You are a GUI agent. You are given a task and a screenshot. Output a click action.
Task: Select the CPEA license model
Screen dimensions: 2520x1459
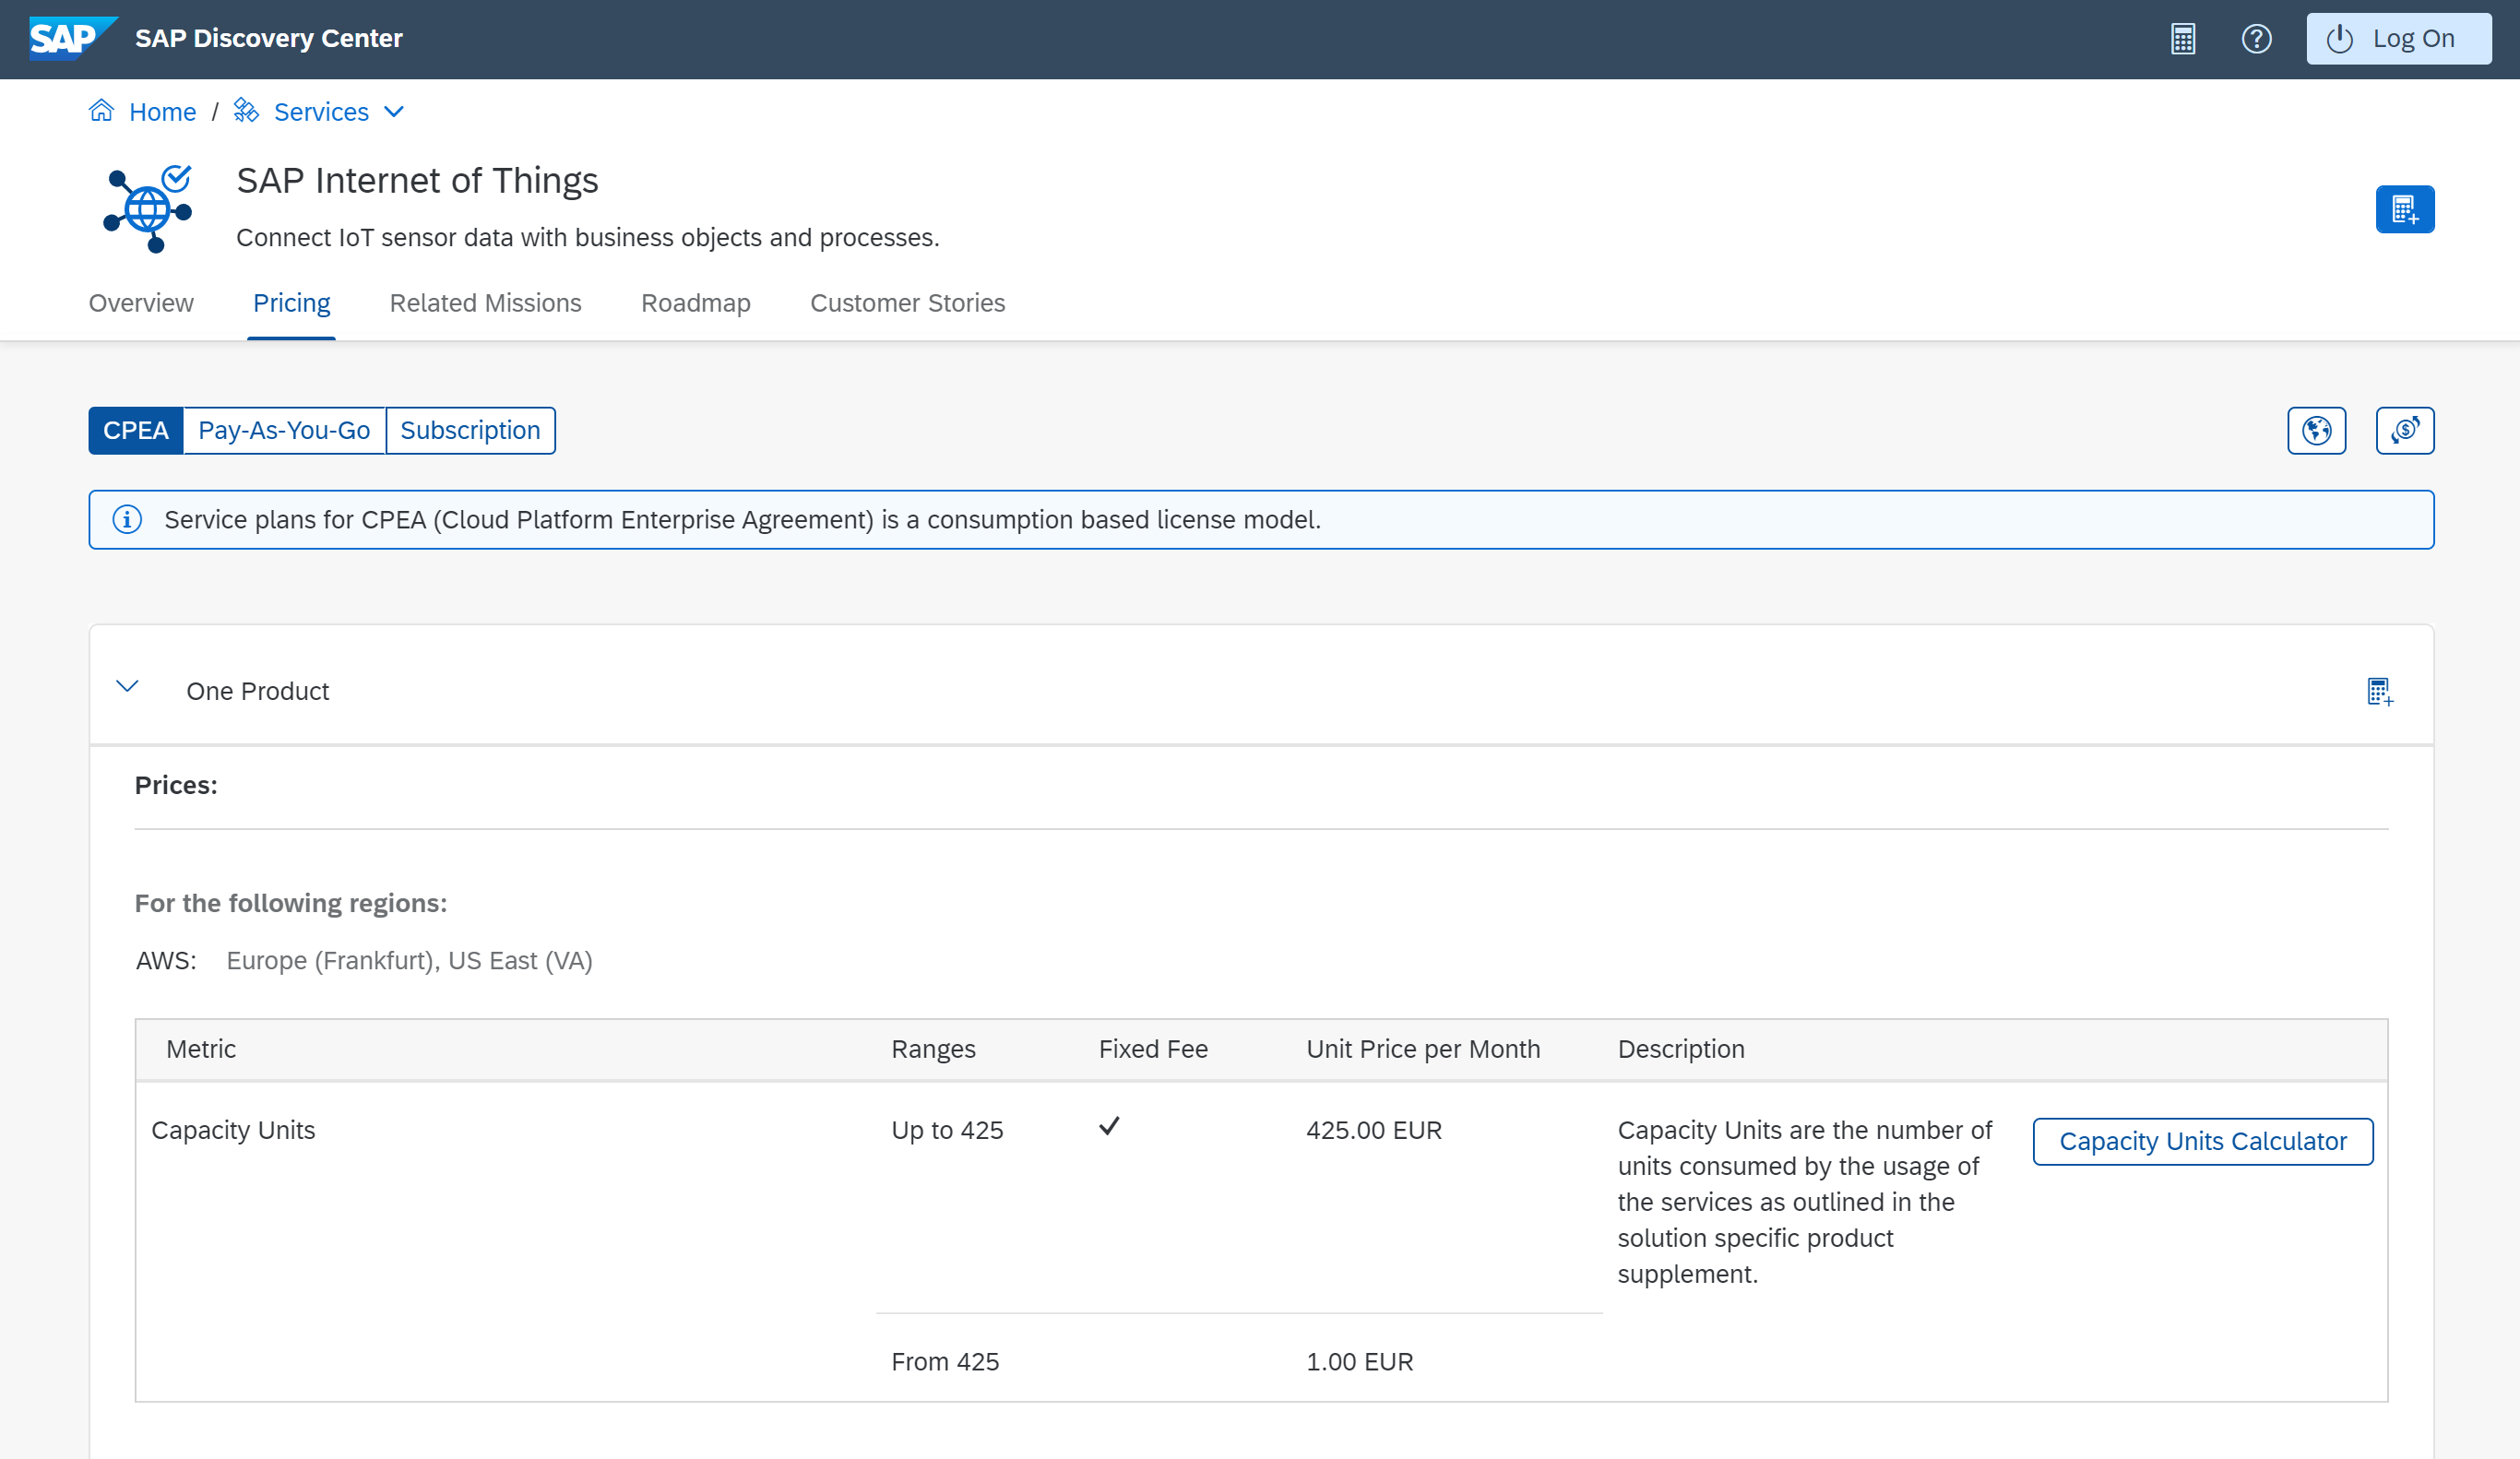click(136, 431)
